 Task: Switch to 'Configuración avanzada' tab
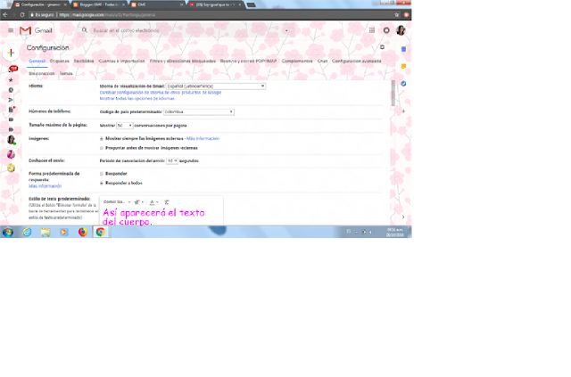click(x=357, y=61)
